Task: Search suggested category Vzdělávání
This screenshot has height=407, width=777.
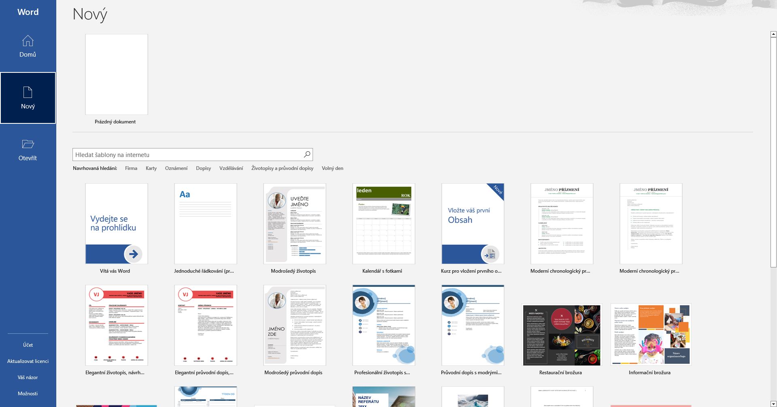Action: [x=231, y=168]
